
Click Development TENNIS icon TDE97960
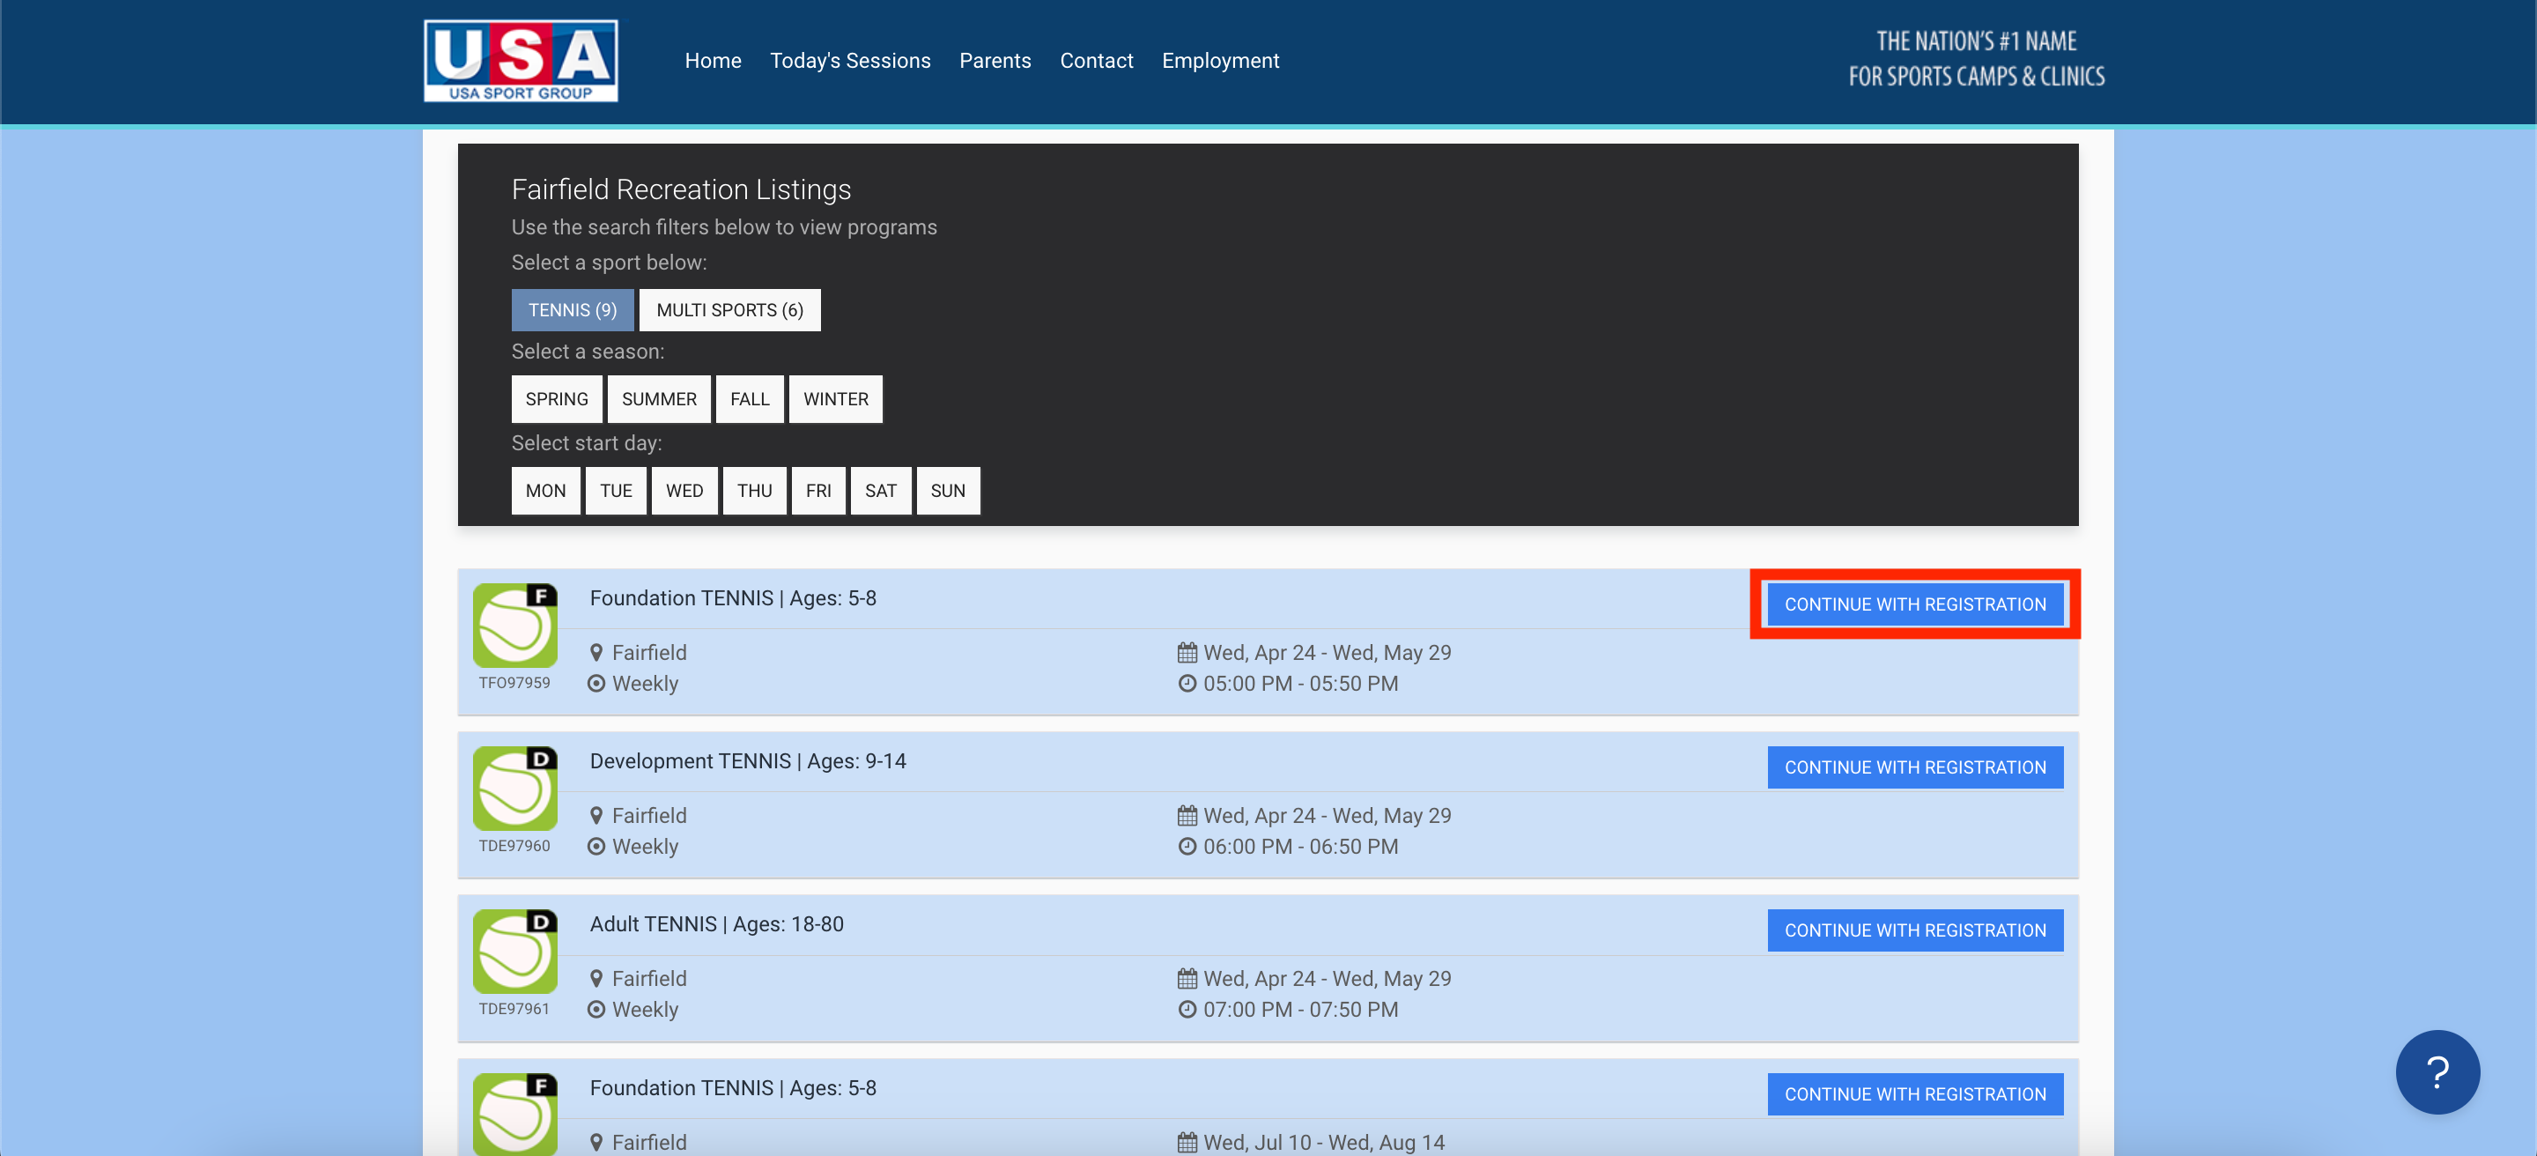point(514,789)
